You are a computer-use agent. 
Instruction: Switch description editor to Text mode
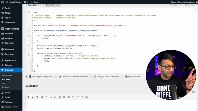coord(194,92)
